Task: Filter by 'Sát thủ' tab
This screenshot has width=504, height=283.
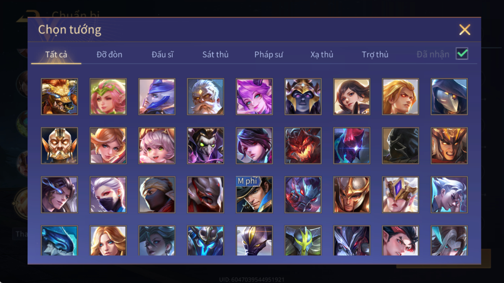Action: [215, 54]
